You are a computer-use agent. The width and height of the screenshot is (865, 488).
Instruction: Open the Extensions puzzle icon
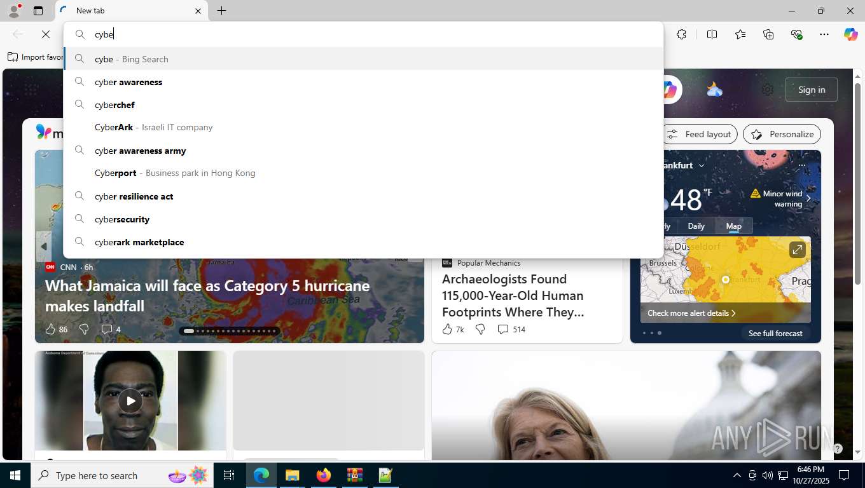[681, 34]
